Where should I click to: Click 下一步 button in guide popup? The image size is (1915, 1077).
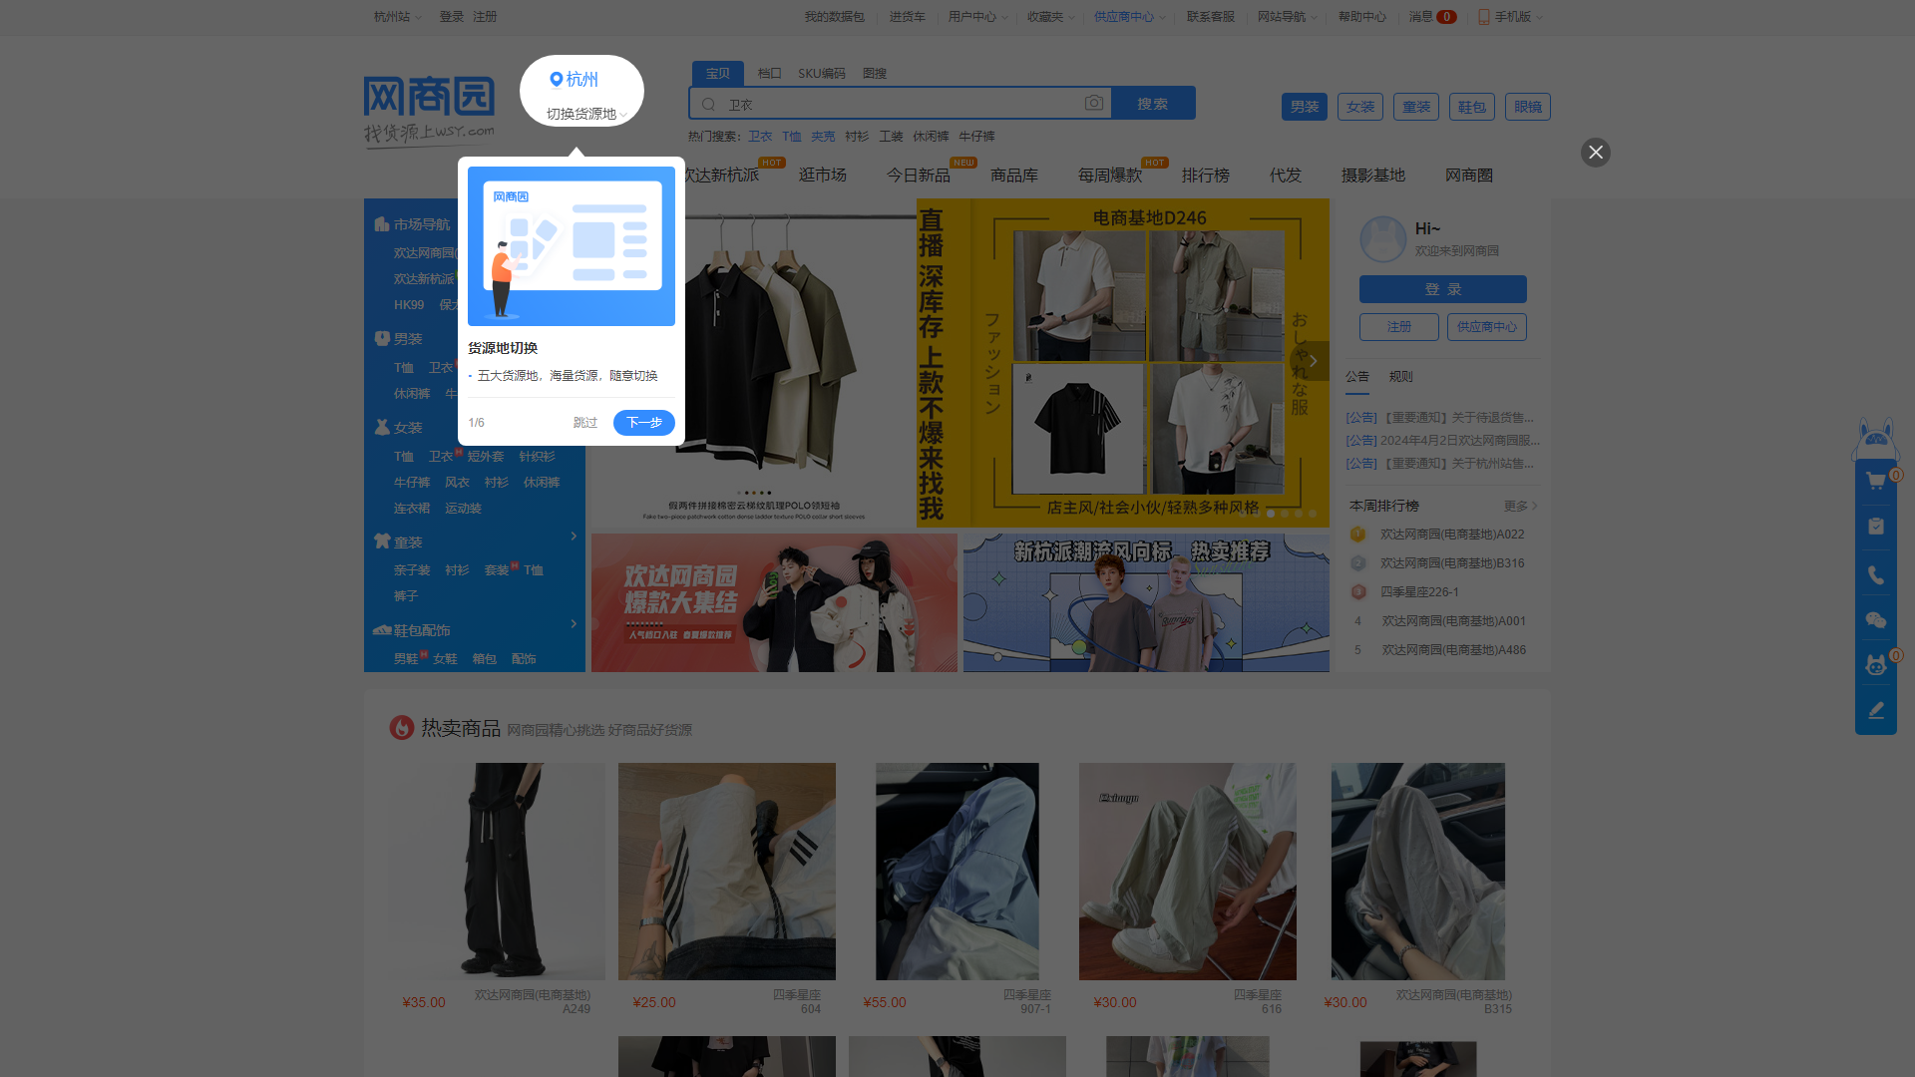(x=643, y=423)
